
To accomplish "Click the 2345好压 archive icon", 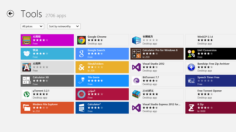I will [136, 94].
